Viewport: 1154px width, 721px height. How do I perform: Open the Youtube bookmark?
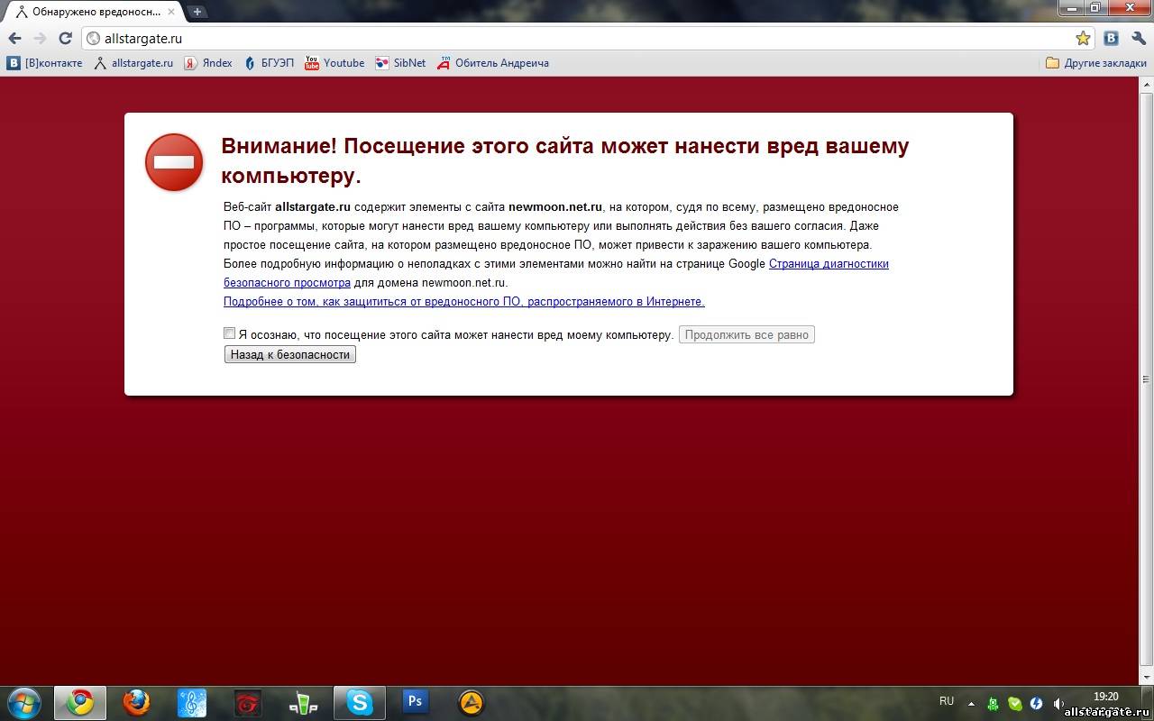click(334, 63)
